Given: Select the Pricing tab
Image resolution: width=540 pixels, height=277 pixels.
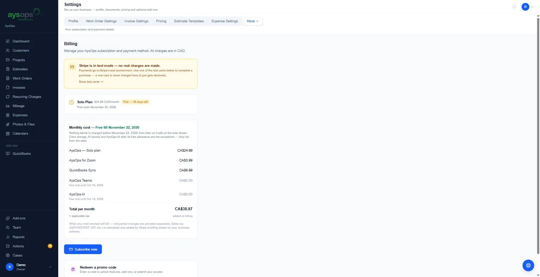Looking at the screenshot, I should tap(161, 21).
